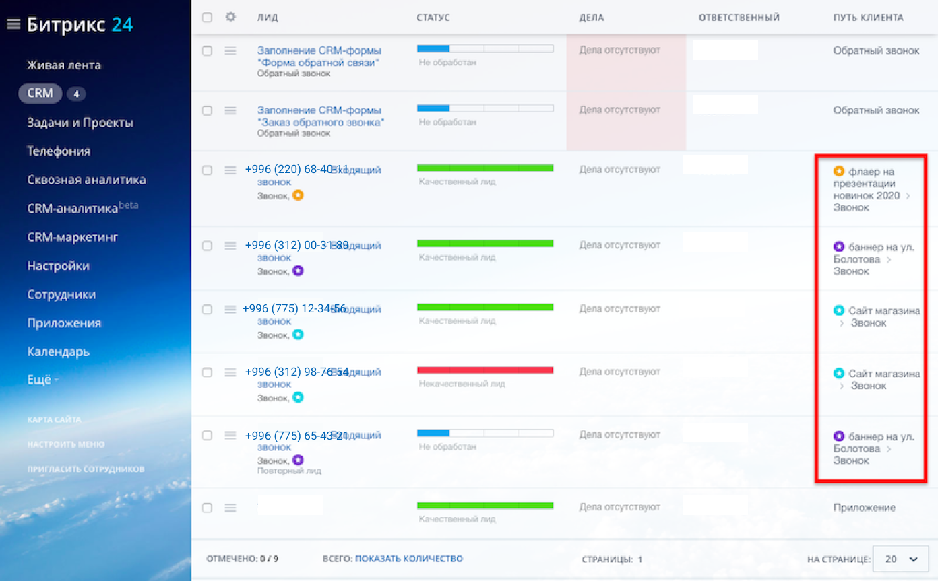Open Задачи и Проекты in the sidebar
Image resolution: width=938 pixels, height=581 pixels.
80,123
